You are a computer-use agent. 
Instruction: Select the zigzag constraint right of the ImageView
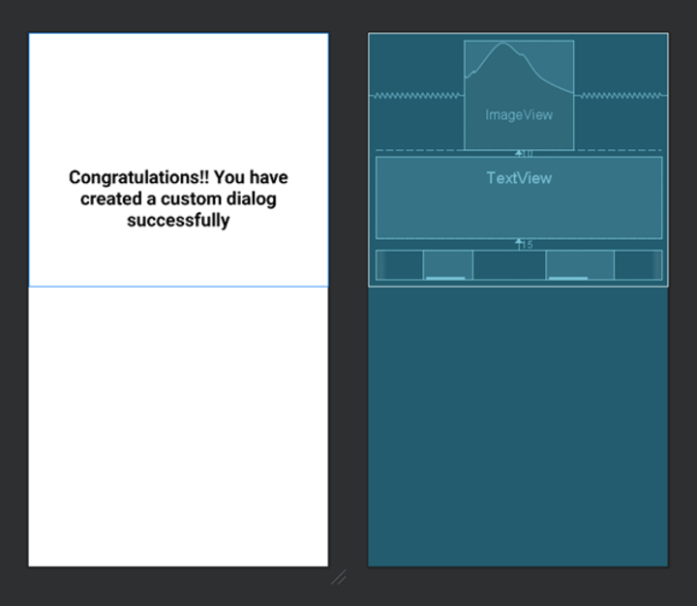pyautogui.click(x=621, y=95)
